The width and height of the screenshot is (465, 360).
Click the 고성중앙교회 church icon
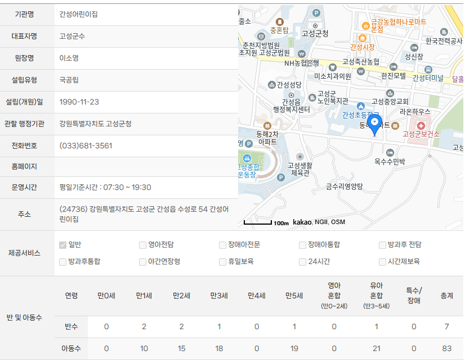tap(390, 93)
